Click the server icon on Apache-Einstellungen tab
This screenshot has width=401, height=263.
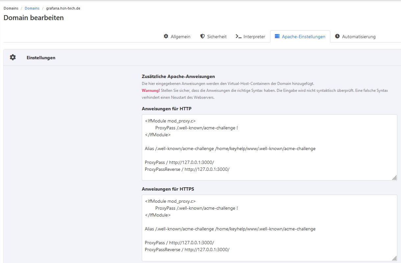tap(277, 36)
